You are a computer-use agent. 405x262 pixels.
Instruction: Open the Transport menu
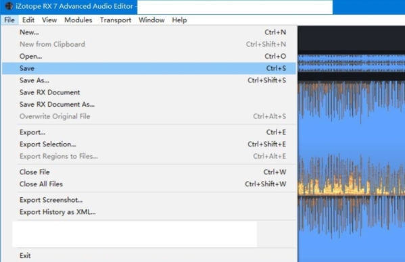[x=116, y=20]
